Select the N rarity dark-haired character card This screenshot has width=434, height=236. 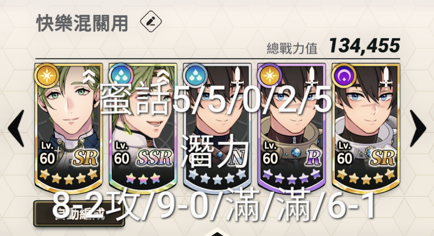point(217,128)
